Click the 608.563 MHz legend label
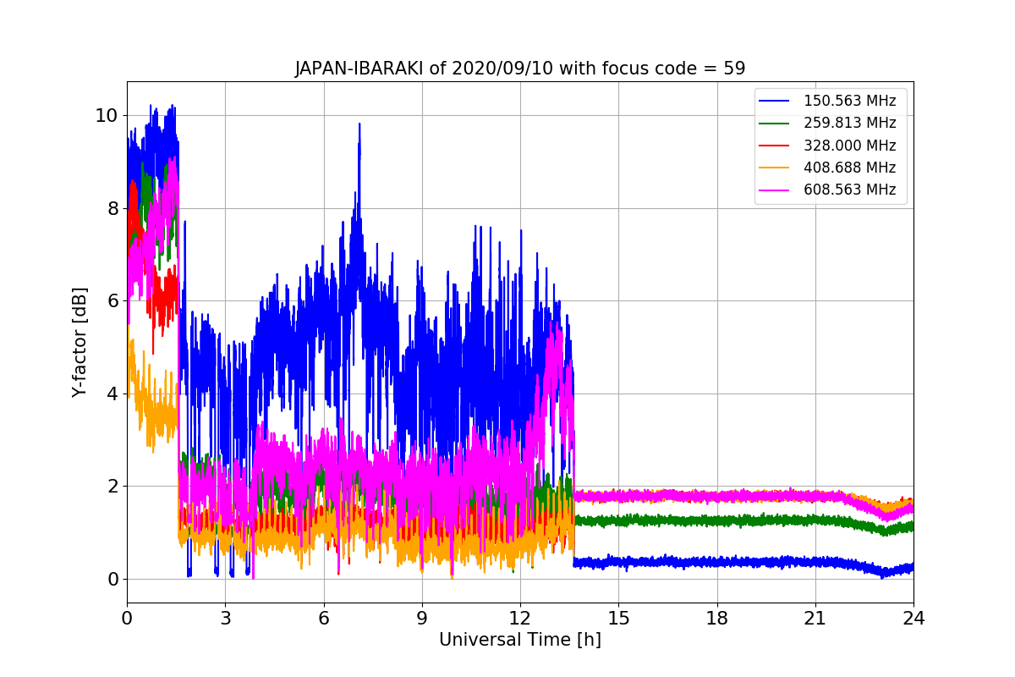Screen dimensions: 1015x677 coord(849,190)
